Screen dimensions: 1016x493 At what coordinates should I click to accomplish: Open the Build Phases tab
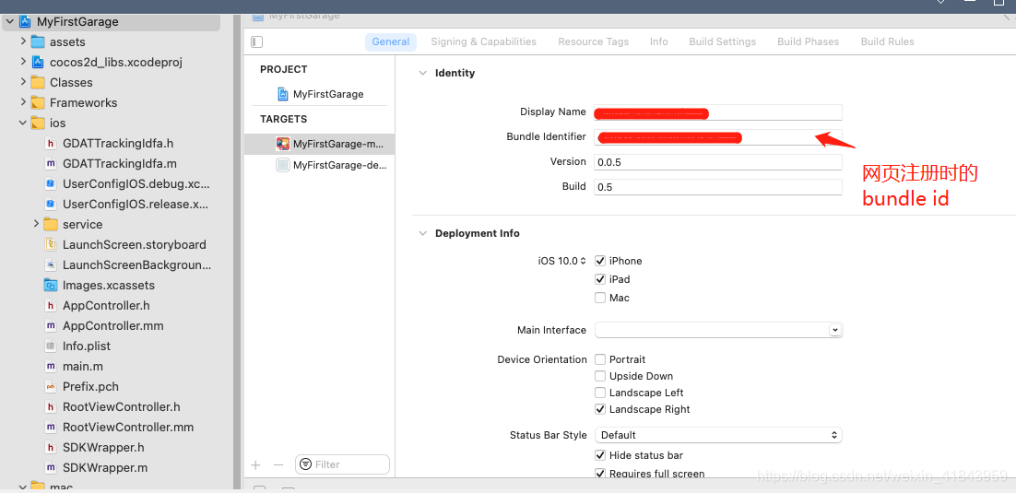click(808, 41)
